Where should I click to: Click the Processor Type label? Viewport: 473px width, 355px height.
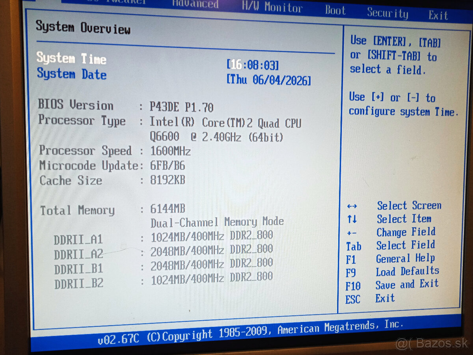click(x=82, y=120)
